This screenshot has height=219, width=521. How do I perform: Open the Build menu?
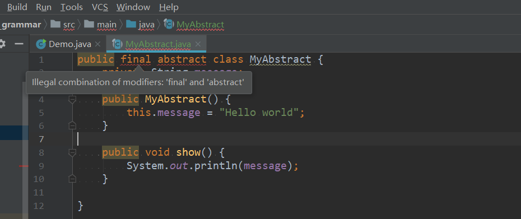pos(17,7)
